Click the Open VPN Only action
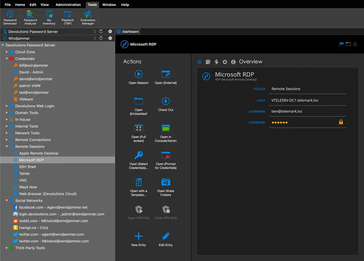This screenshot has width=364, height=261. [139, 212]
